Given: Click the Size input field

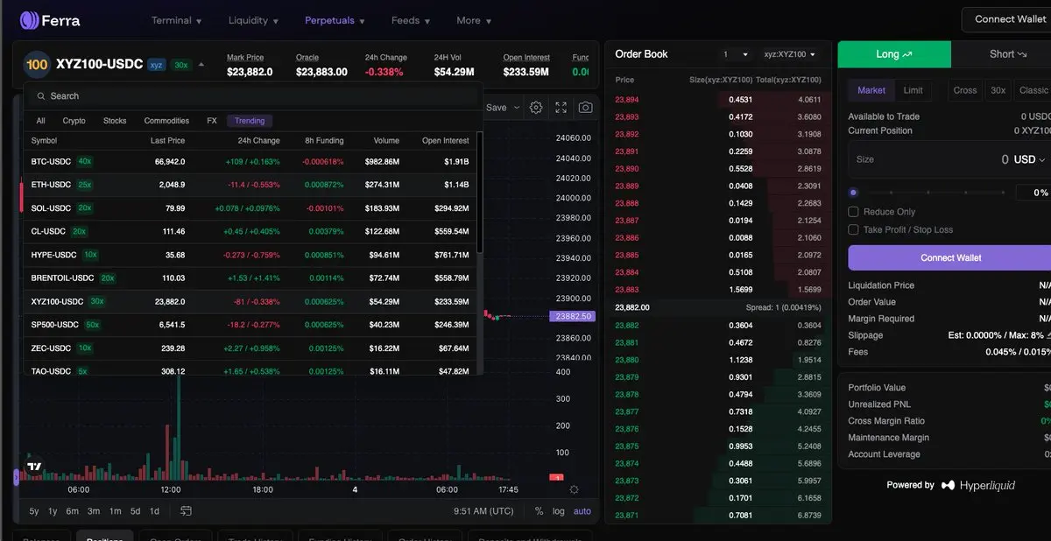Looking at the screenshot, I should pos(949,160).
